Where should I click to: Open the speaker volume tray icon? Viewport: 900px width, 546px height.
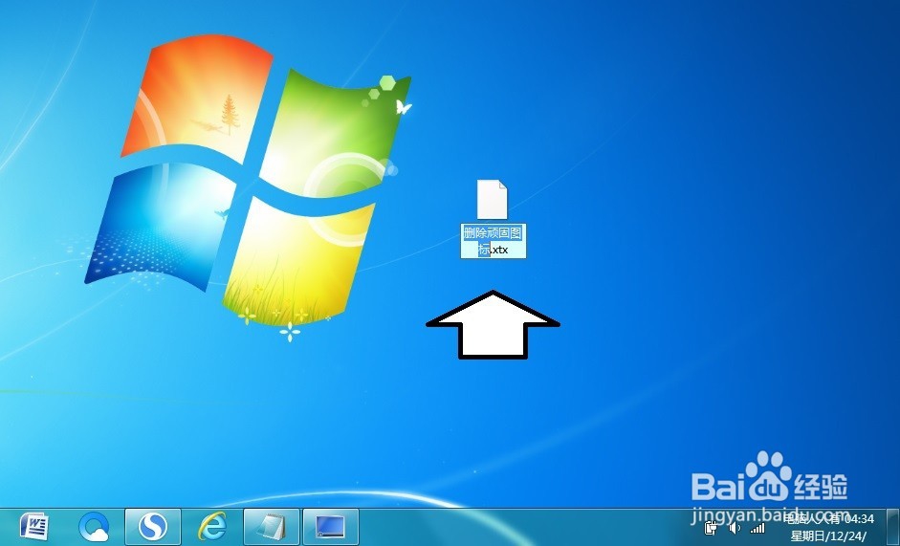click(x=735, y=528)
